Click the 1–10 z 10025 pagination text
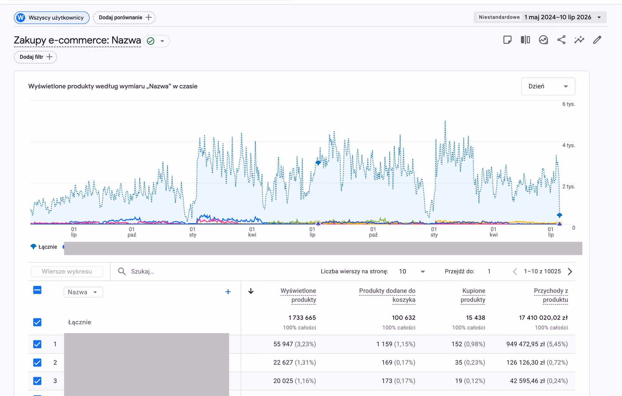Viewport: 622px width, 396px height. click(x=542, y=271)
